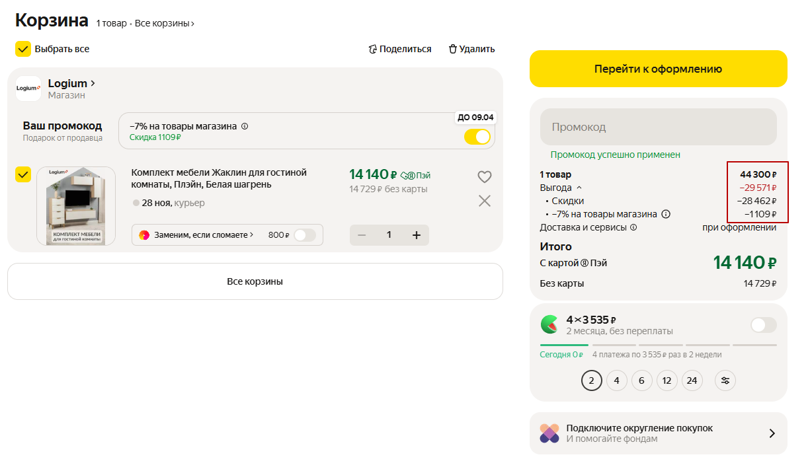Image resolution: width=810 pixels, height=467 pixels.
Task: Select the 6-month installment option
Action: (641, 380)
